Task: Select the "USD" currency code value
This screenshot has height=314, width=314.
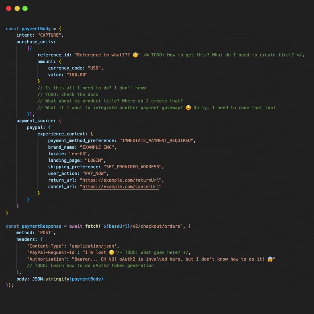Action: (x=95, y=68)
